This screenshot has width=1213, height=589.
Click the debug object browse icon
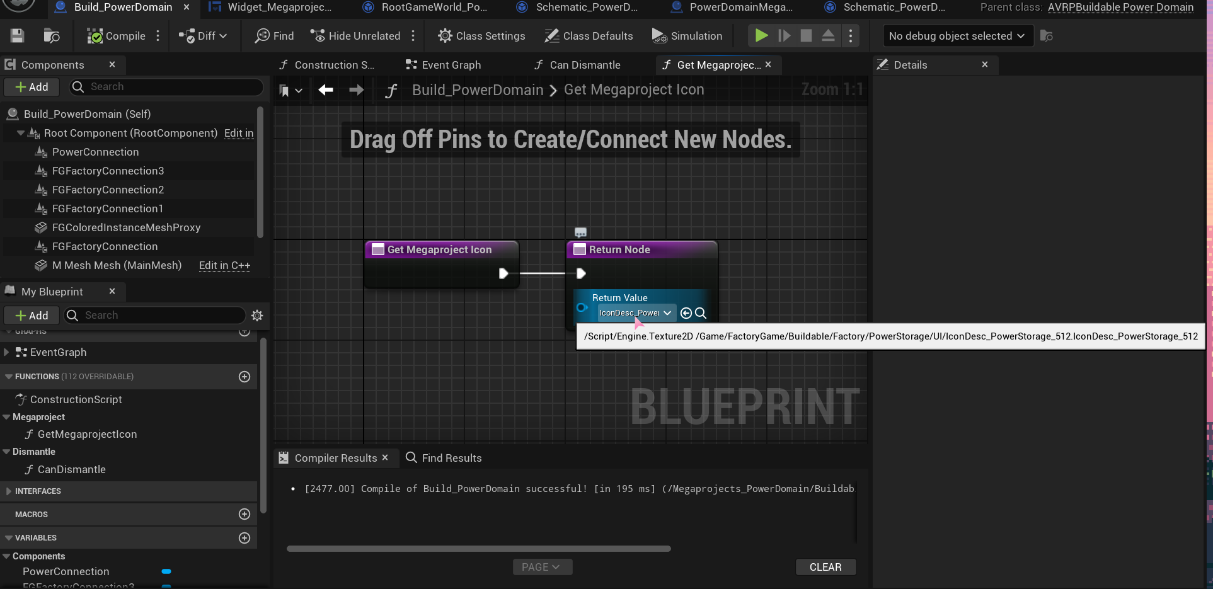coord(1047,36)
